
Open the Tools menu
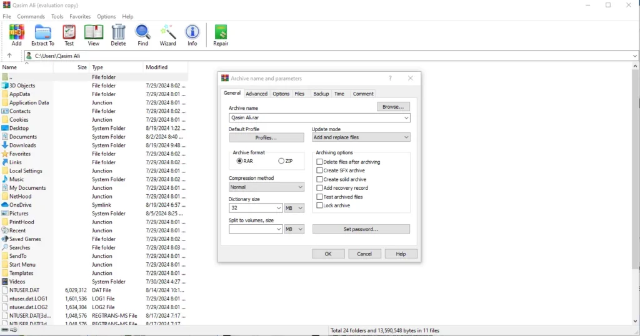(x=57, y=16)
